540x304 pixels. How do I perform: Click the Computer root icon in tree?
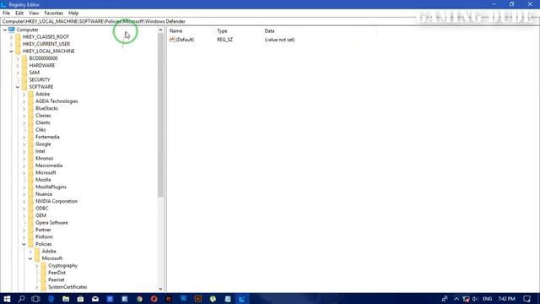coord(11,30)
